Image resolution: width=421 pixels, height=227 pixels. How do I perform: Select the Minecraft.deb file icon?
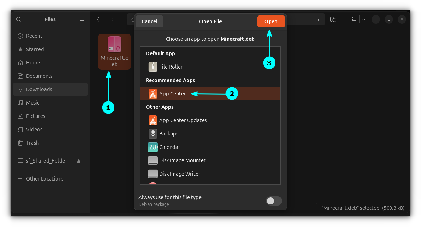114,51
